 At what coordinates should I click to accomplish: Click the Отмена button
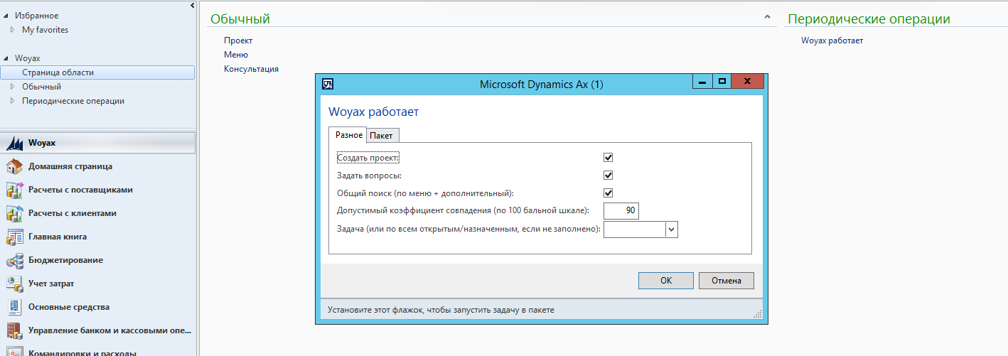(726, 281)
